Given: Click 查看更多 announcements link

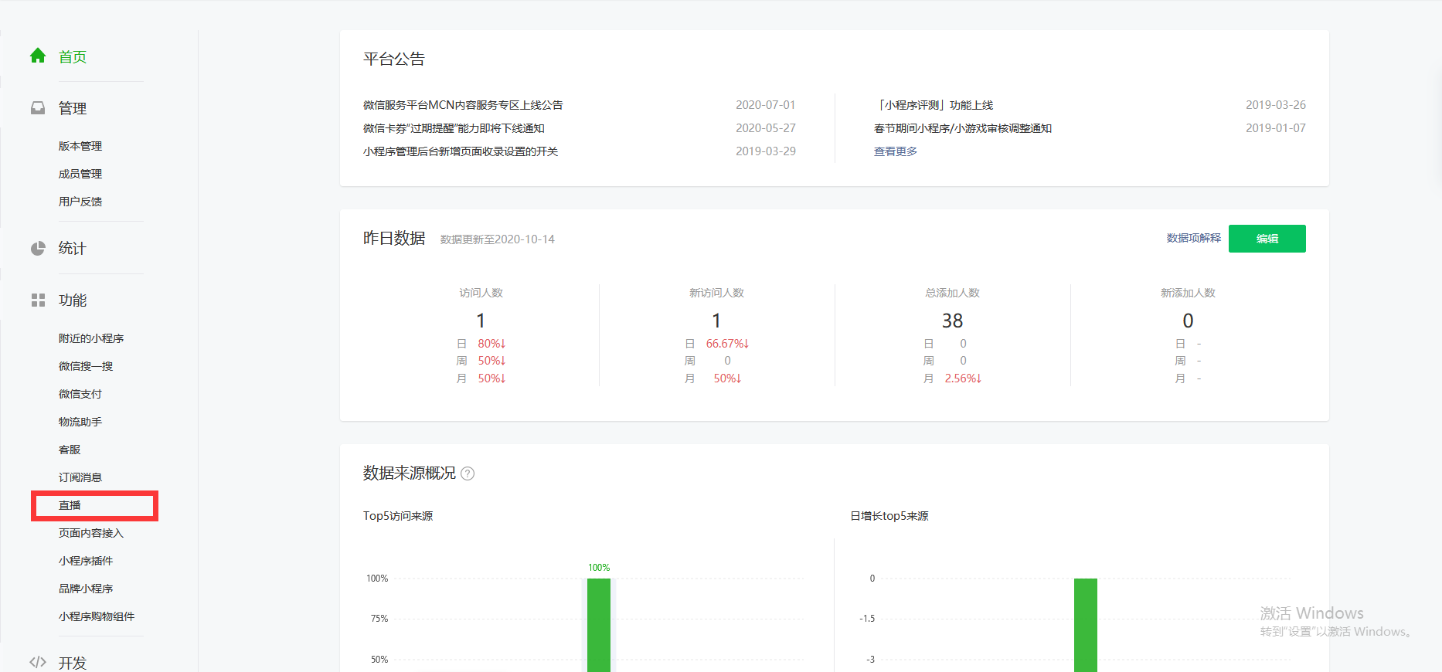Looking at the screenshot, I should (896, 151).
